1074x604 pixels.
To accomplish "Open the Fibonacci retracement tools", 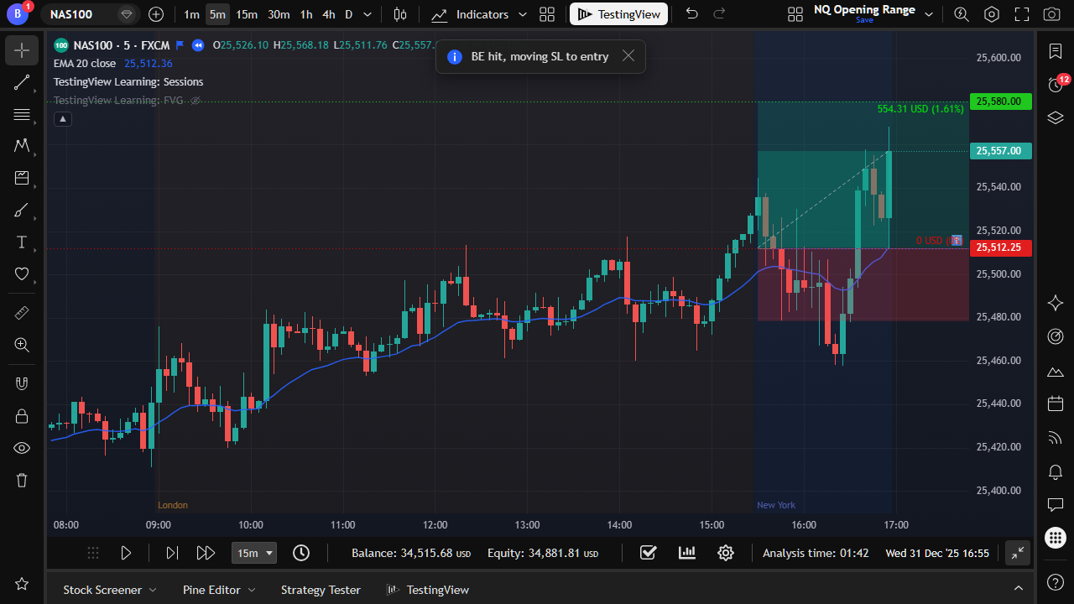I will click(x=22, y=114).
